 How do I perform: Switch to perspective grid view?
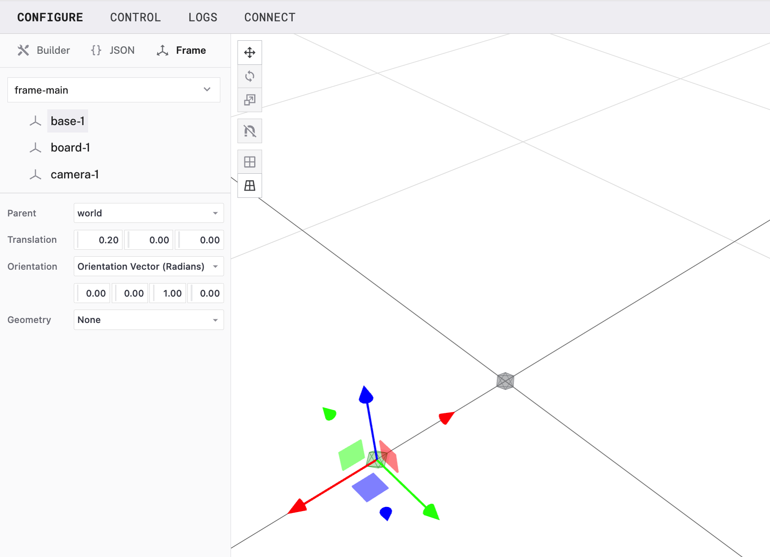pyautogui.click(x=250, y=186)
